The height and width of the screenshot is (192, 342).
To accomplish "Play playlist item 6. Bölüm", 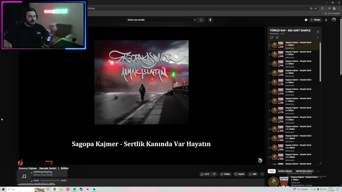I will point(294,92).
